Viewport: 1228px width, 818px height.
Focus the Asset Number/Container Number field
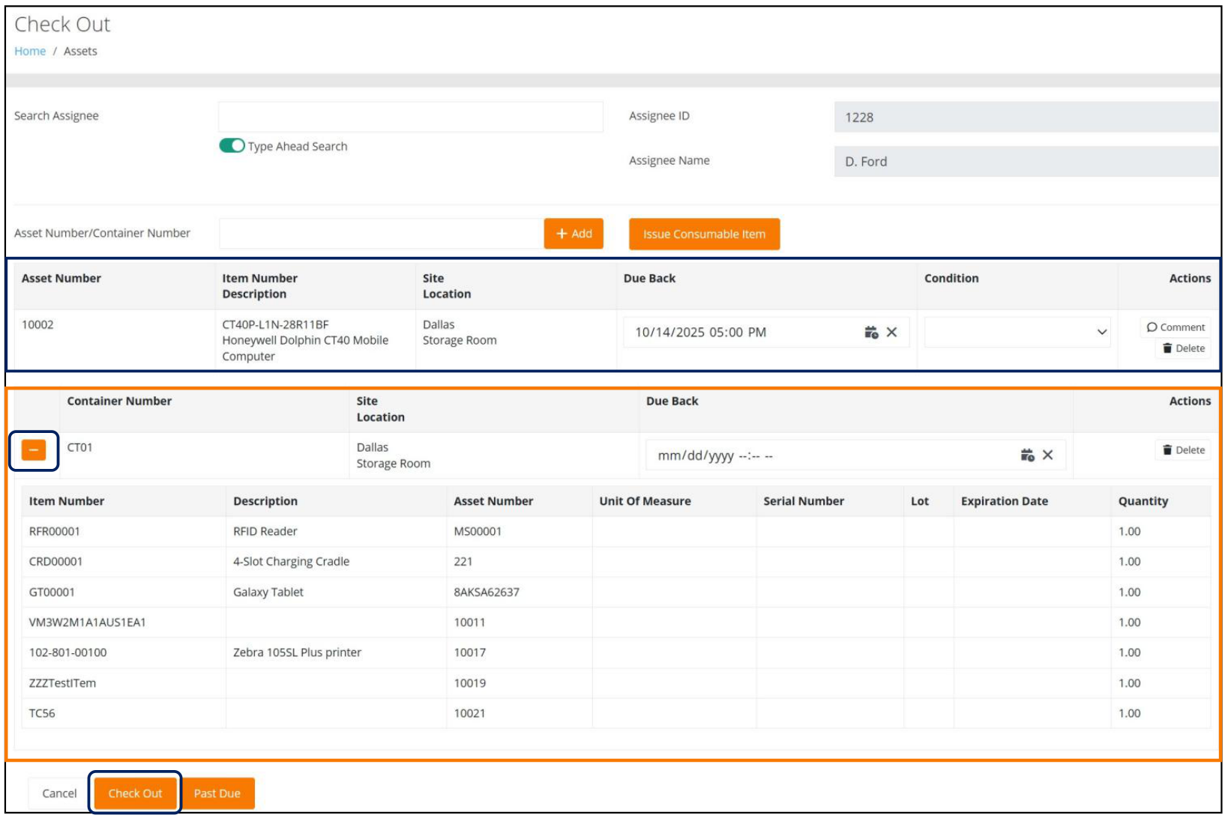coord(382,234)
